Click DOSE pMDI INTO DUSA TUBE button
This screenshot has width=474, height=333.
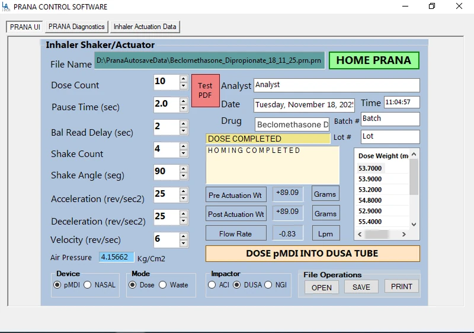(313, 254)
